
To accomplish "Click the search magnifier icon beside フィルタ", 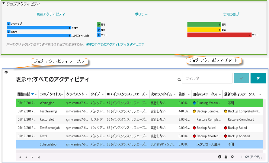I will pyautogui.click(x=179, y=80).
